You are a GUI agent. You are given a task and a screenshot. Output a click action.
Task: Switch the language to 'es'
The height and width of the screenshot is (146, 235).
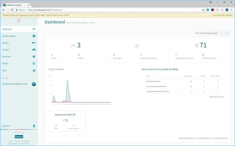23,132
